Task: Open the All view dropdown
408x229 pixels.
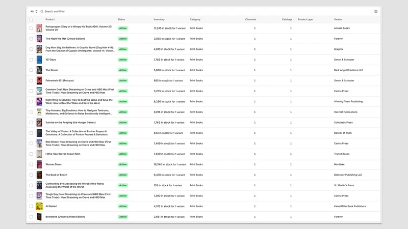Action: [x=34, y=11]
